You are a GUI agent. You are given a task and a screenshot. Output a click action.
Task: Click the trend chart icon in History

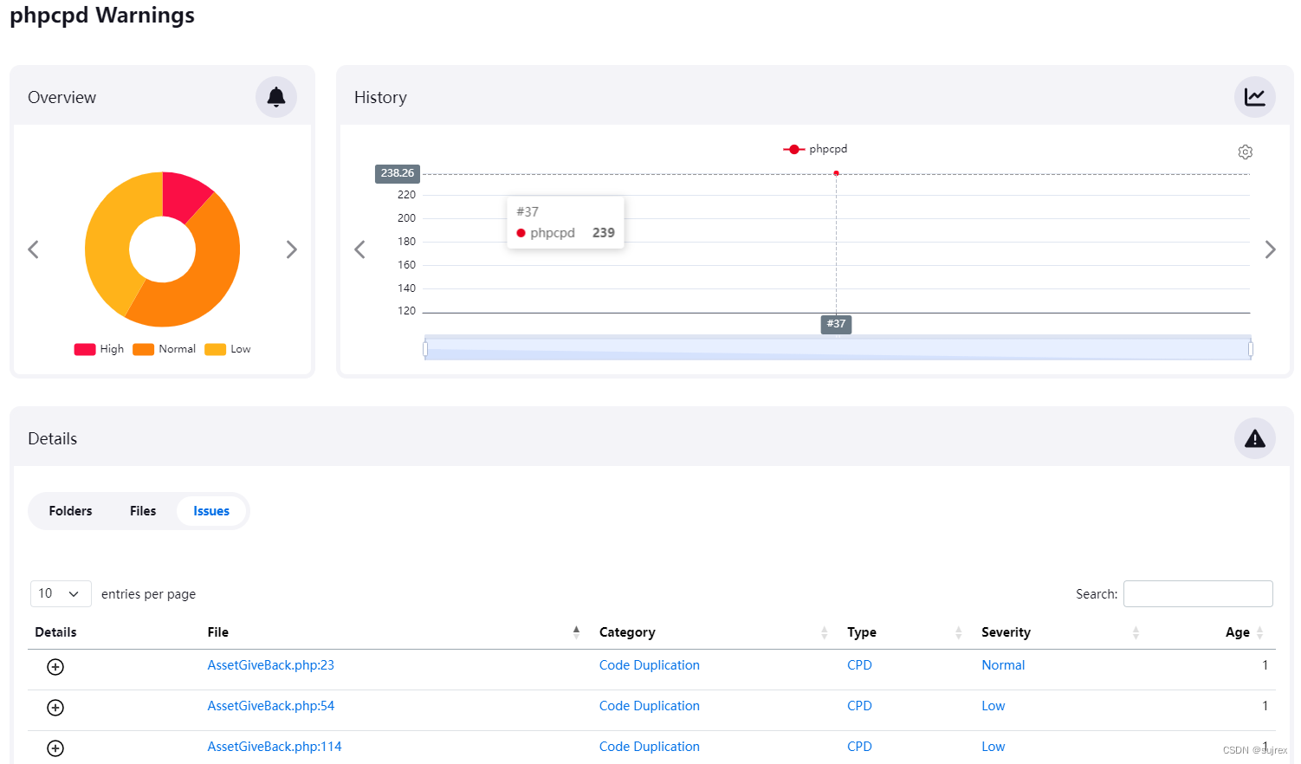point(1254,97)
